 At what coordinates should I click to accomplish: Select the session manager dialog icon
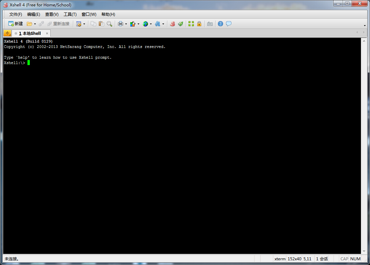(x=79, y=24)
